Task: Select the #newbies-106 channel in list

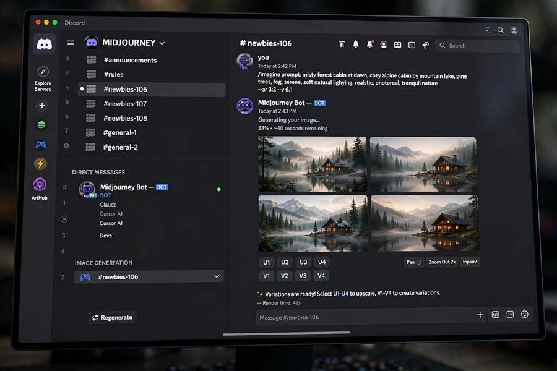Action: tap(152, 89)
